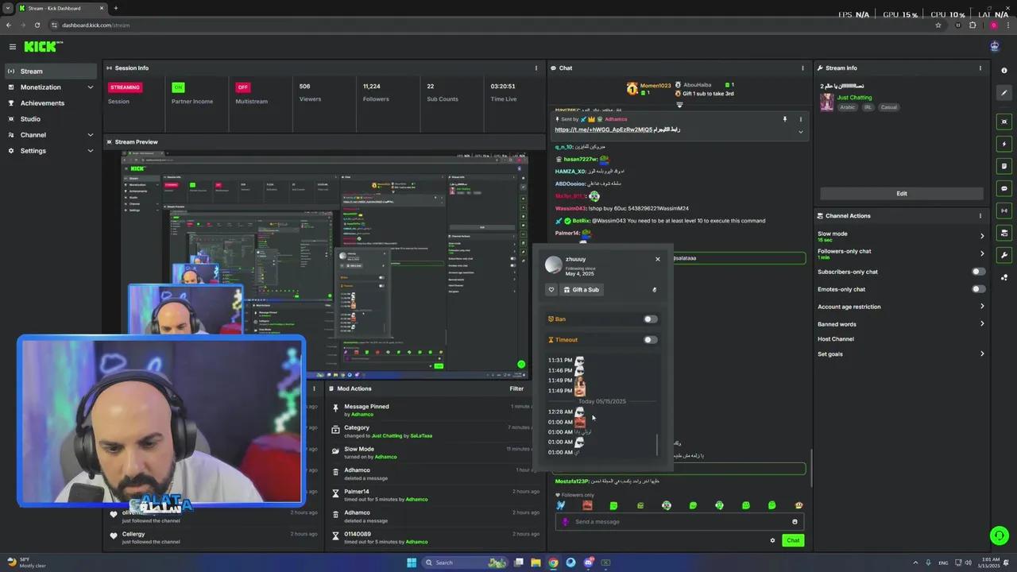The width and height of the screenshot is (1017, 572).
Task: Click the chat bubble icon in right rail
Action: coord(1004,188)
